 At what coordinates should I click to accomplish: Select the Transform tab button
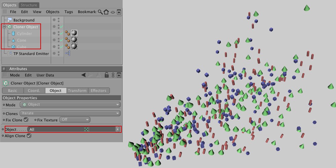(77, 91)
